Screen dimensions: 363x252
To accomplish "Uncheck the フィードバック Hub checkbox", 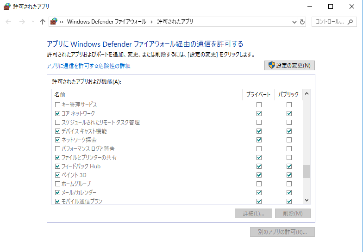I will pyautogui.click(x=57, y=166).
